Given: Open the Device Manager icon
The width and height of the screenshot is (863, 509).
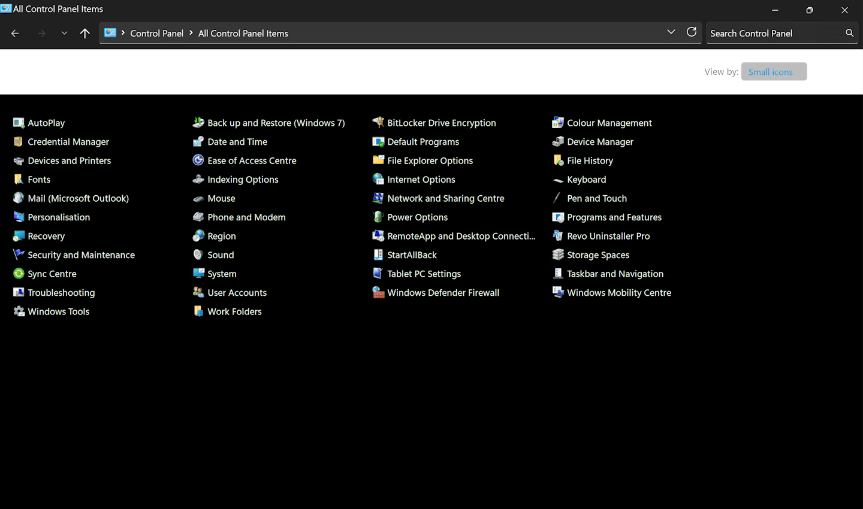Looking at the screenshot, I should click(558, 142).
